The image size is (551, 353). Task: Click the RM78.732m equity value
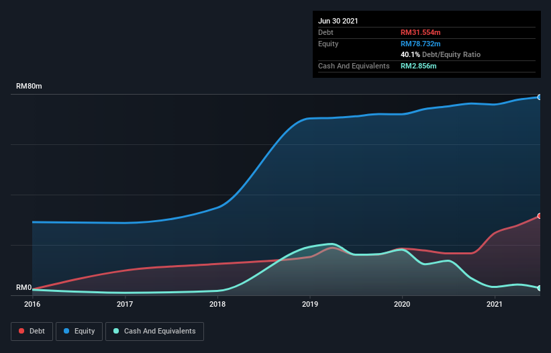point(420,44)
